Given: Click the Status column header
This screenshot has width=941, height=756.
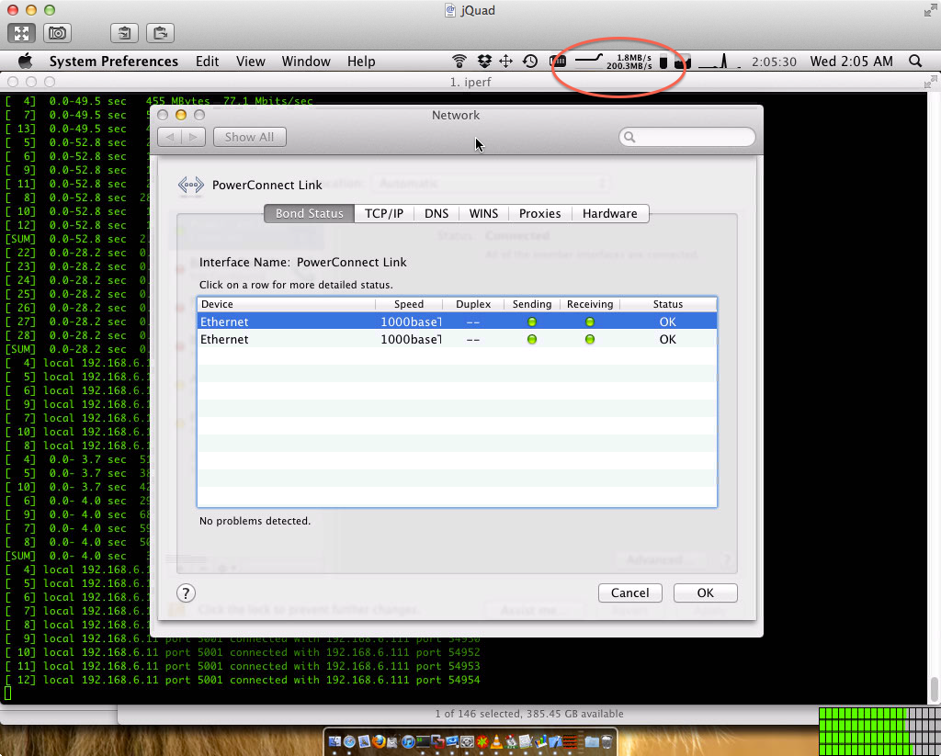Looking at the screenshot, I should click(x=668, y=304).
